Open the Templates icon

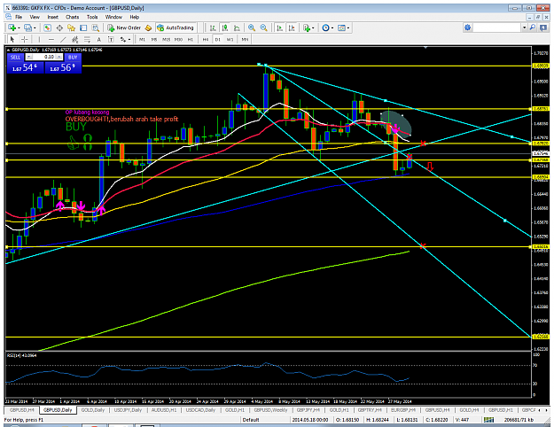341,27
